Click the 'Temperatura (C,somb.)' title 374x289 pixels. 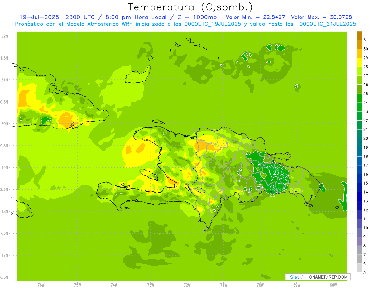coord(190,7)
